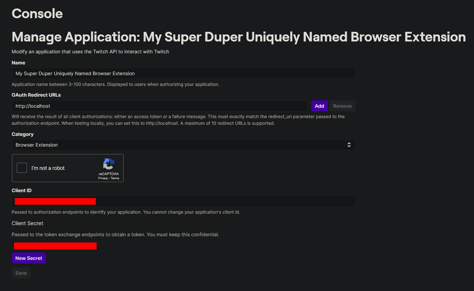Select the Client ID field
The height and width of the screenshot is (291, 474).
(184, 201)
